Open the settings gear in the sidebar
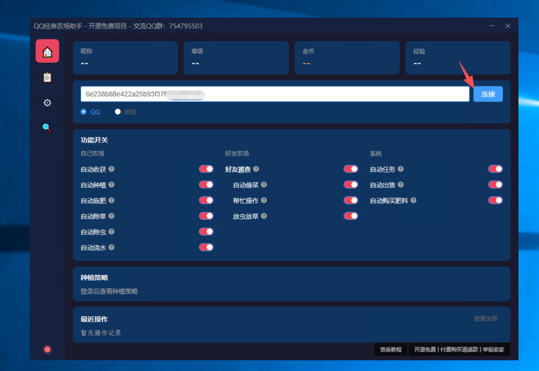Screen dimensions: 539x371 47,102
